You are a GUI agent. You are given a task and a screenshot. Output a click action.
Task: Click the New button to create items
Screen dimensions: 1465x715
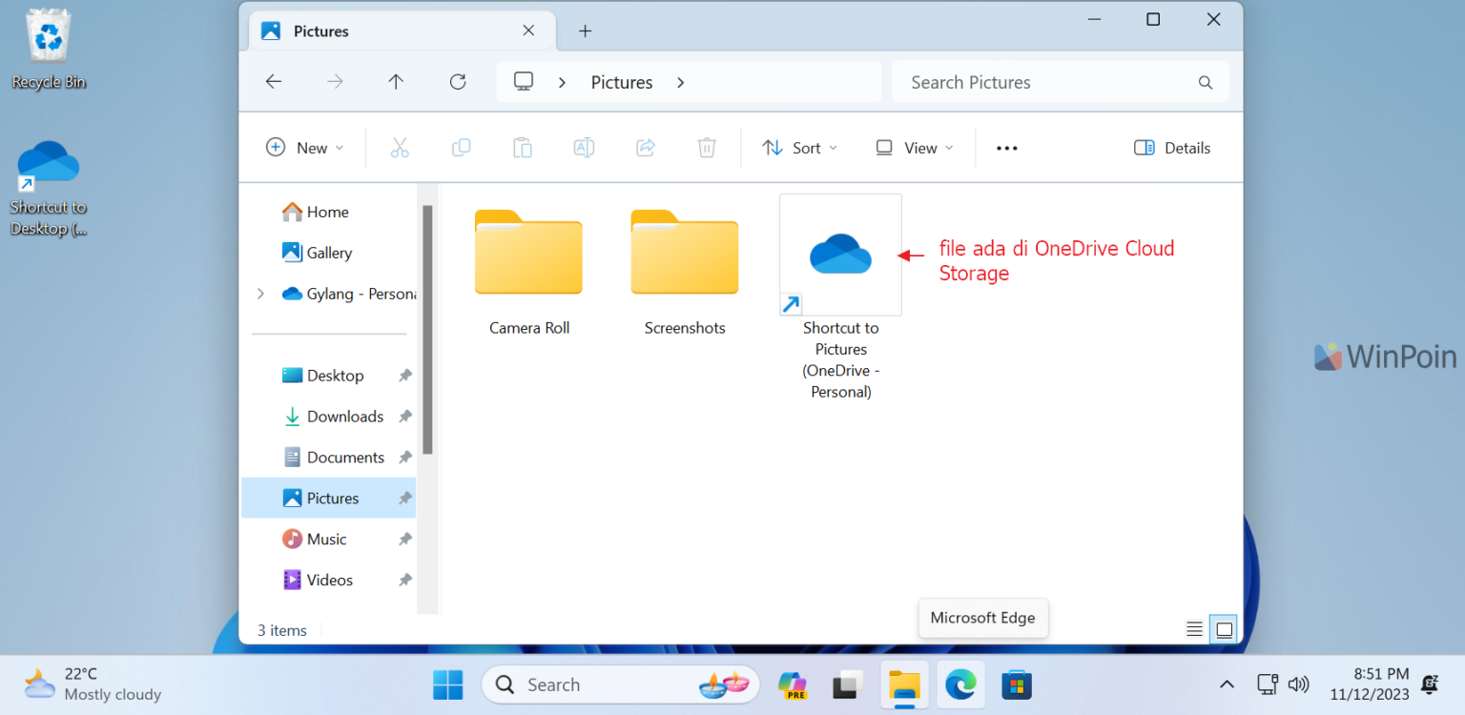[305, 147]
